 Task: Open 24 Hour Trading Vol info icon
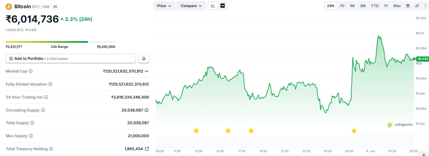pyautogui.click(x=46, y=97)
